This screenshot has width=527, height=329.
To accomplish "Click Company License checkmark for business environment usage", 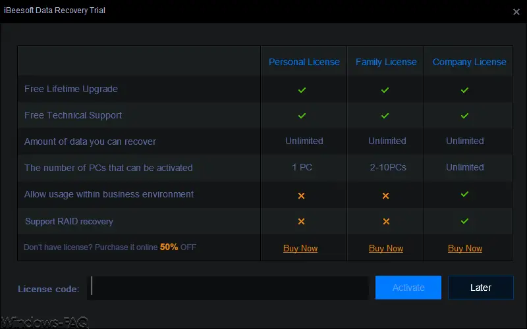I will [x=464, y=194].
